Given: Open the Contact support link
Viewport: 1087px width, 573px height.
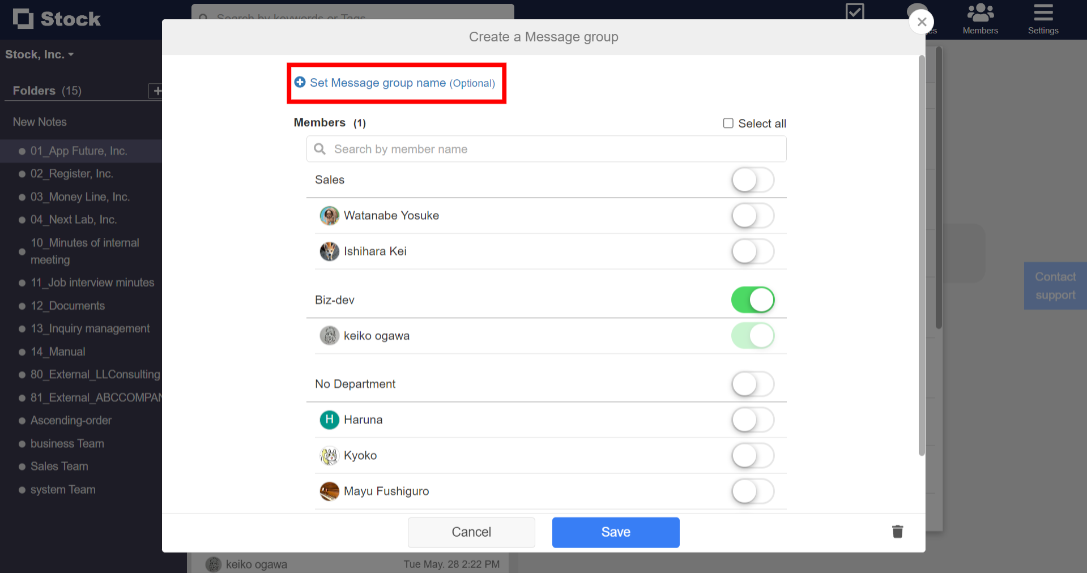Looking at the screenshot, I should [x=1055, y=285].
